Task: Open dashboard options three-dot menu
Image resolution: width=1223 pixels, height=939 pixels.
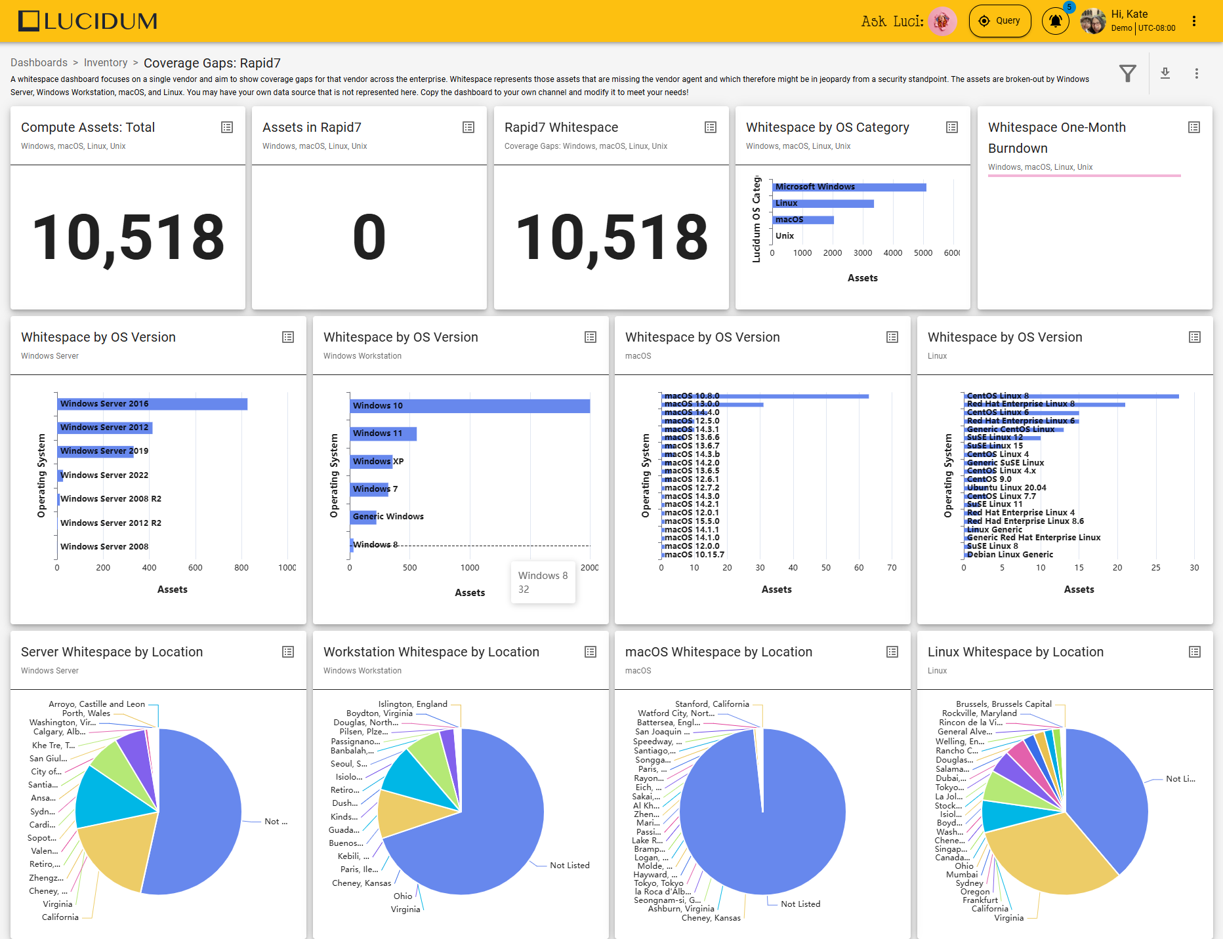Action: tap(1197, 73)
